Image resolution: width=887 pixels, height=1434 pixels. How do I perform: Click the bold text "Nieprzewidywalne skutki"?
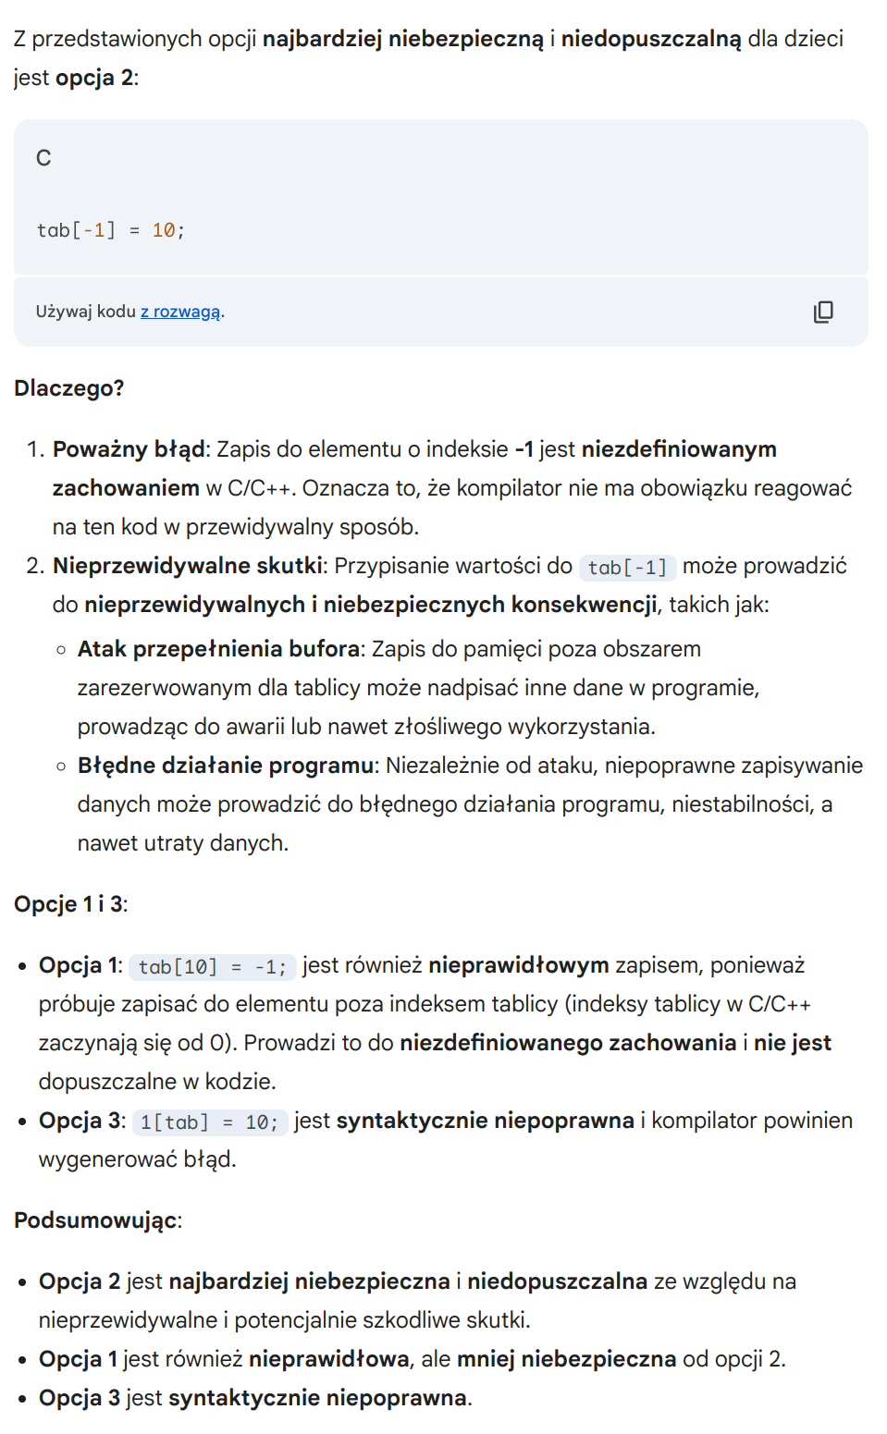(188, 566)
